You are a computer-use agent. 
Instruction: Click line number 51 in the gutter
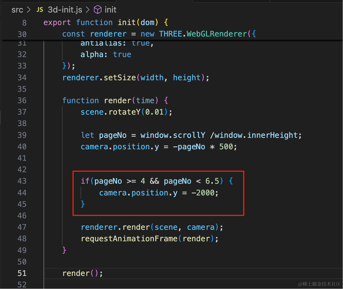(22, 273)
